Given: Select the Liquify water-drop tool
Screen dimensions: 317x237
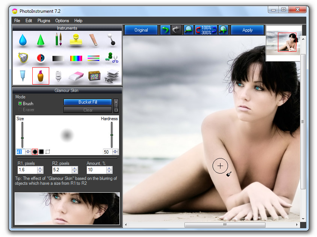Looking at the screenshot, I should [23, 39].
